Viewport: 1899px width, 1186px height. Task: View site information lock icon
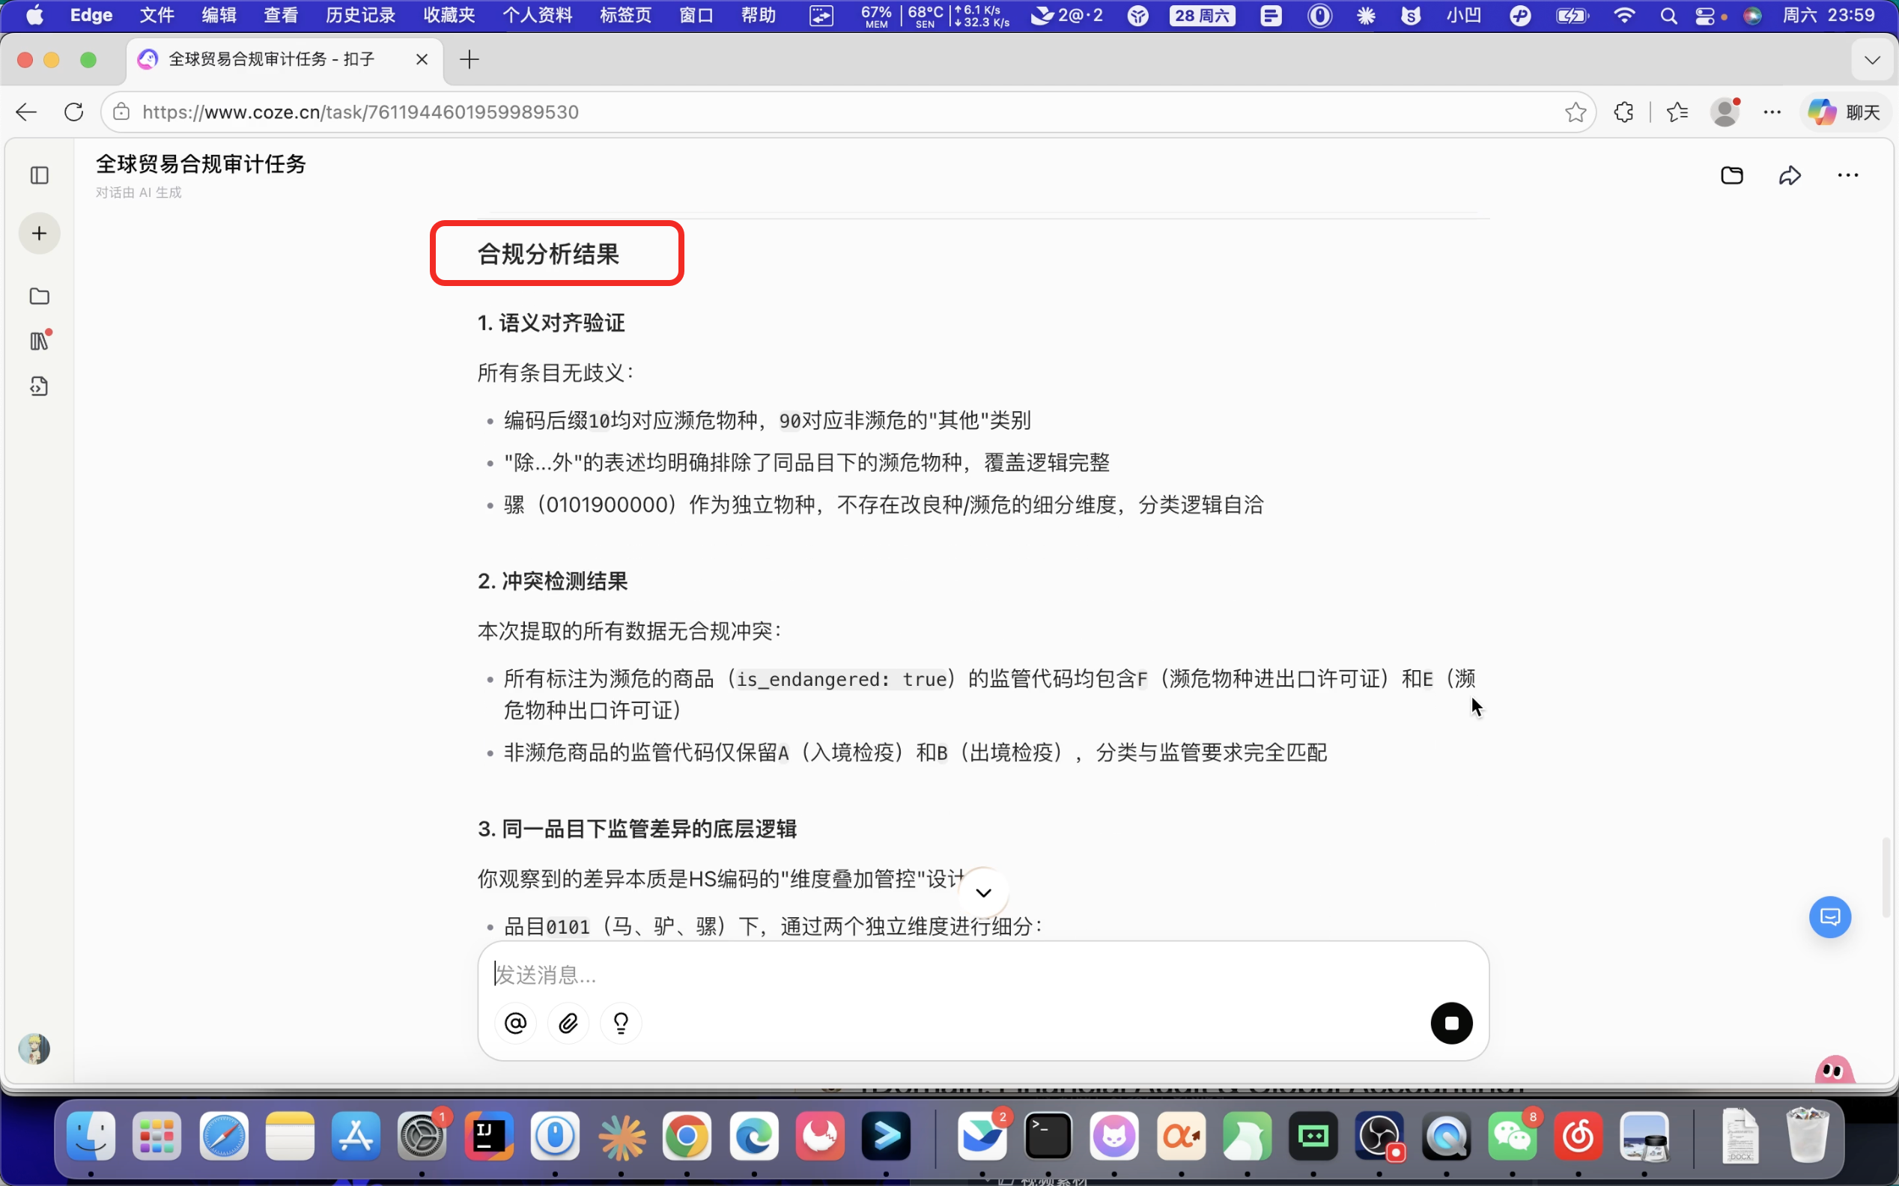[x=121, y=112]
